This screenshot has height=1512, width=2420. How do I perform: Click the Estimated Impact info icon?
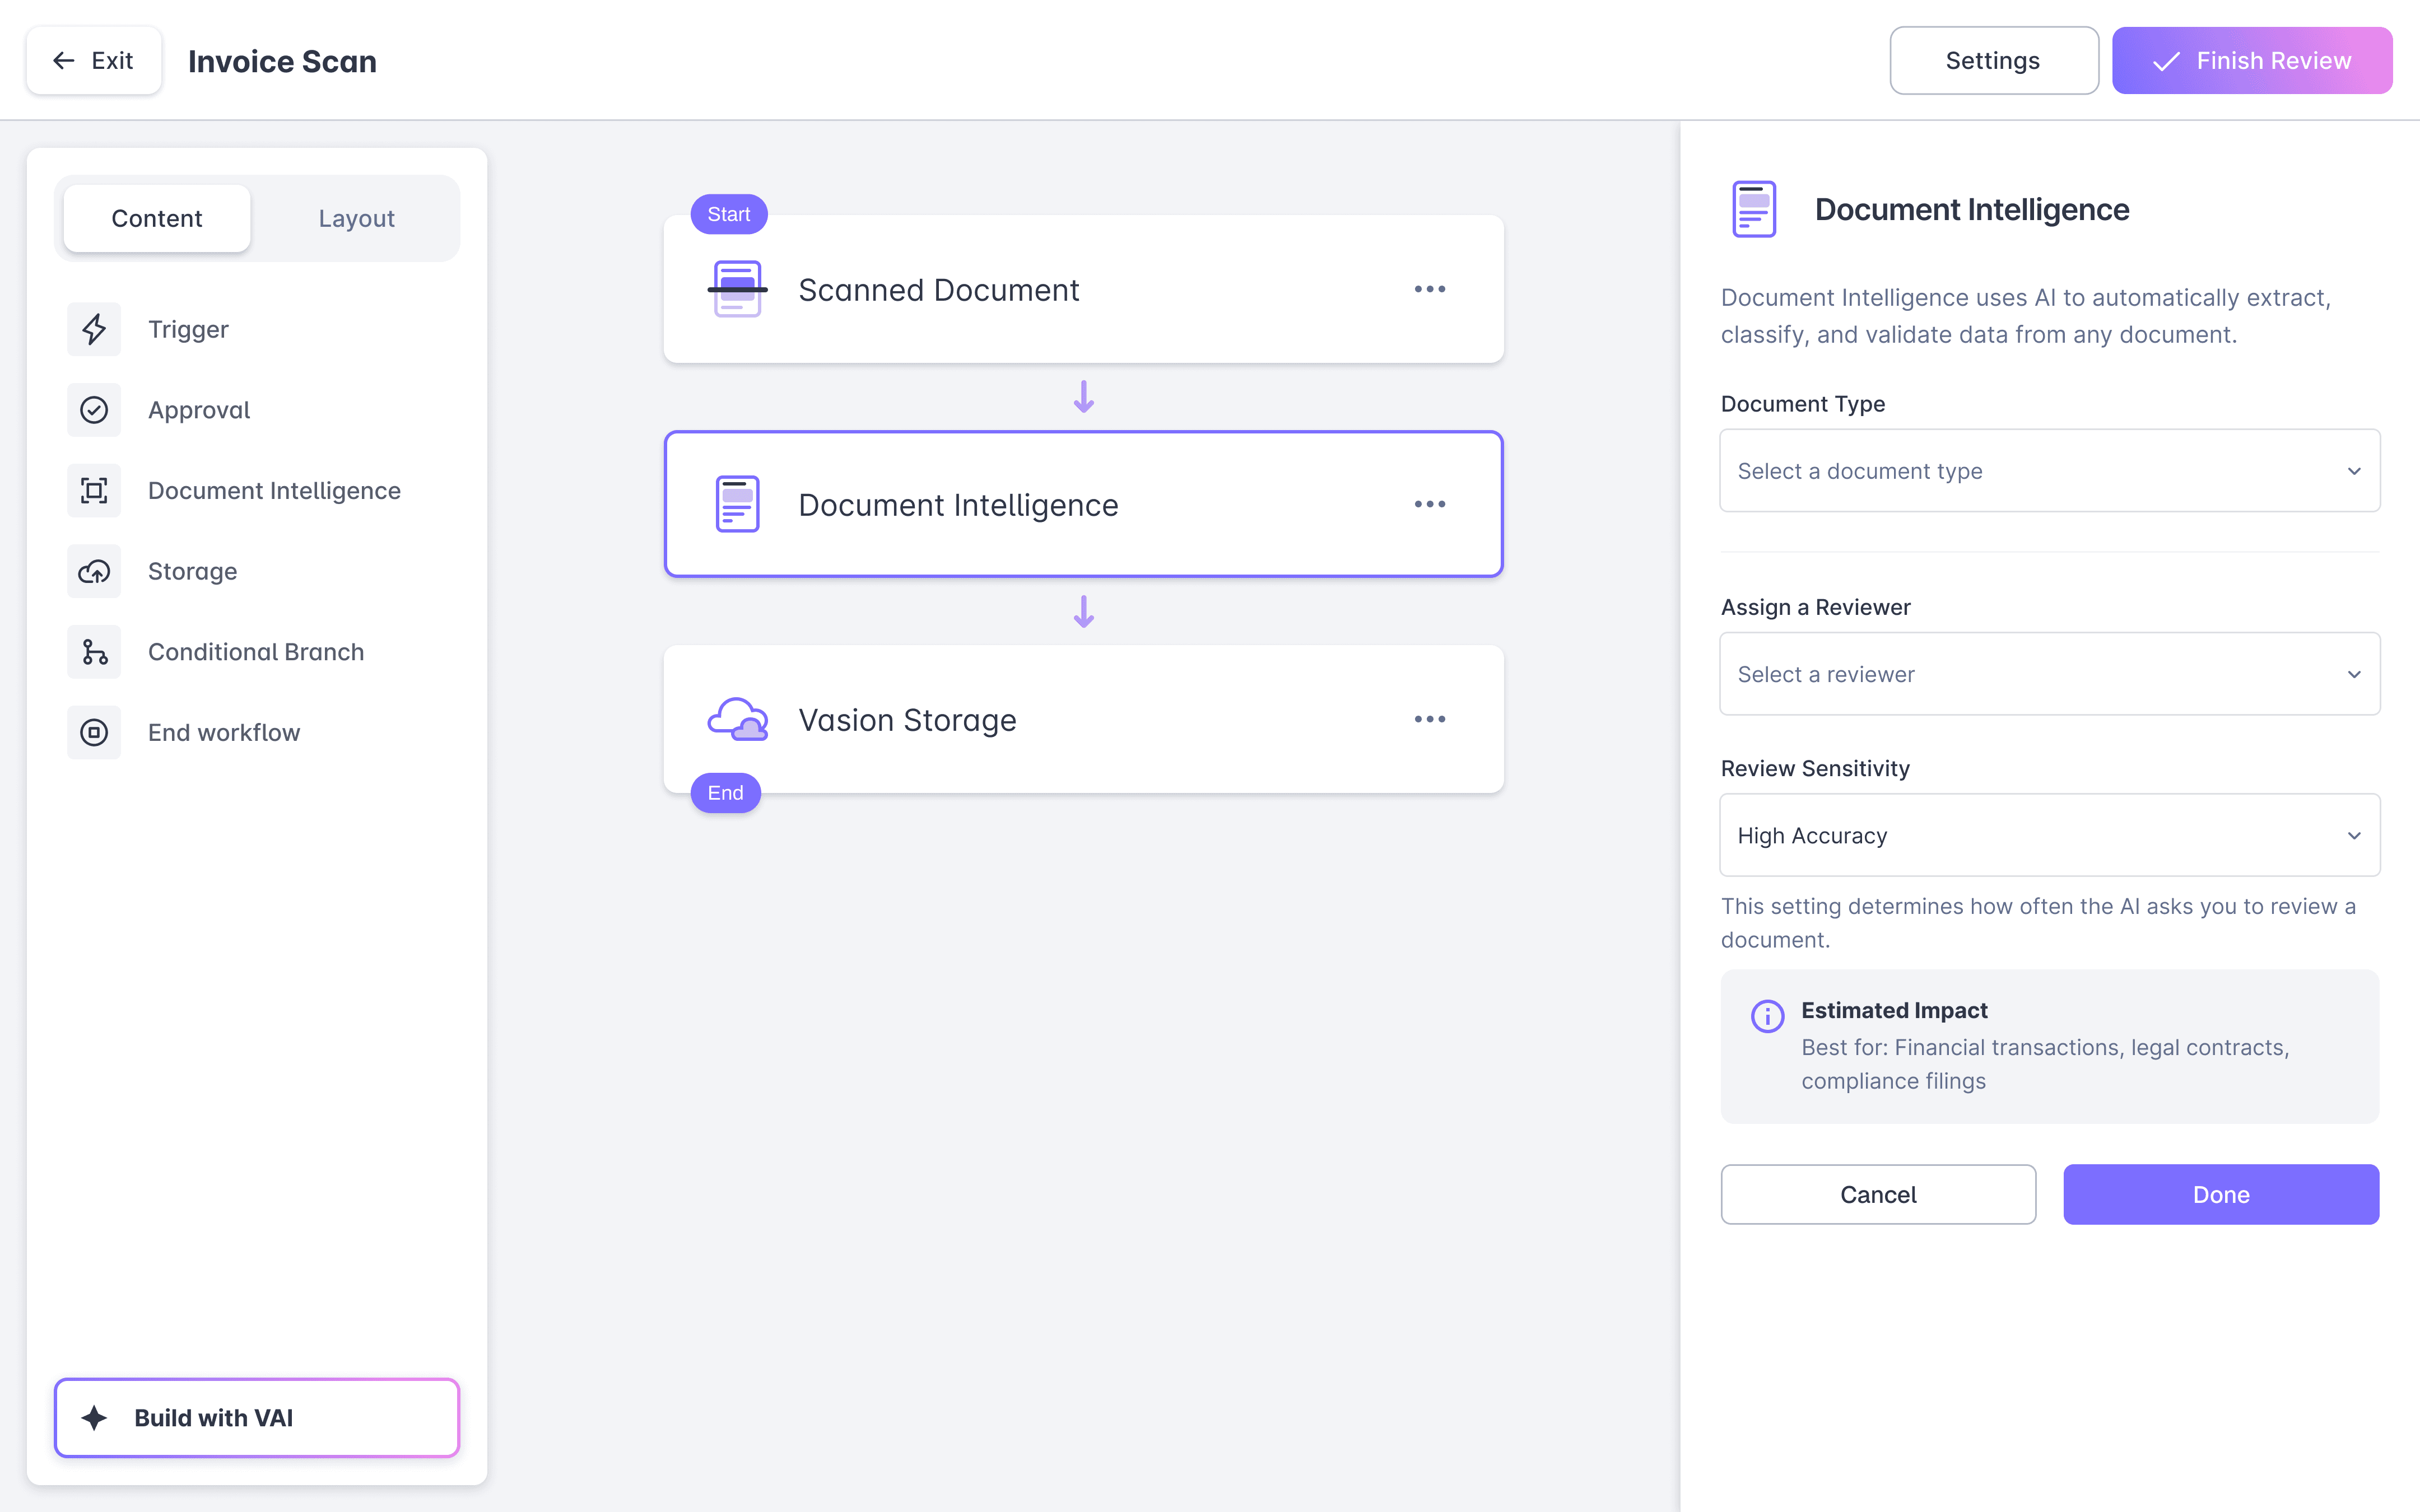(1767, 1015)
